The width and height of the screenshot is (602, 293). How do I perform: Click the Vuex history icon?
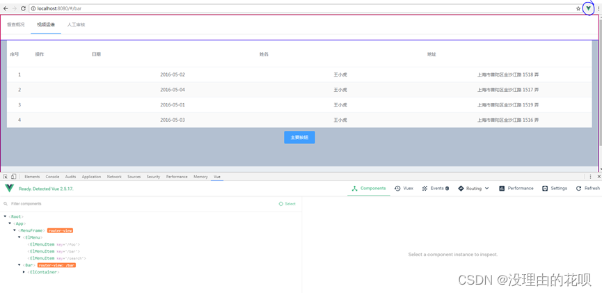397,189
